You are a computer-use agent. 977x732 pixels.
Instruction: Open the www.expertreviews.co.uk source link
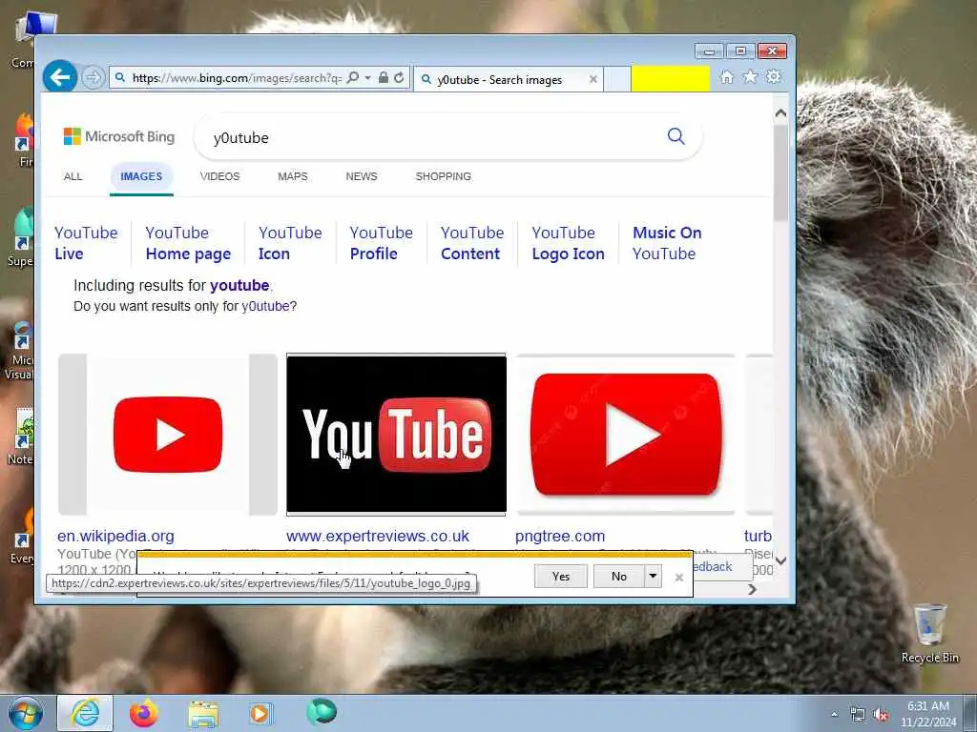click(378, 537)
